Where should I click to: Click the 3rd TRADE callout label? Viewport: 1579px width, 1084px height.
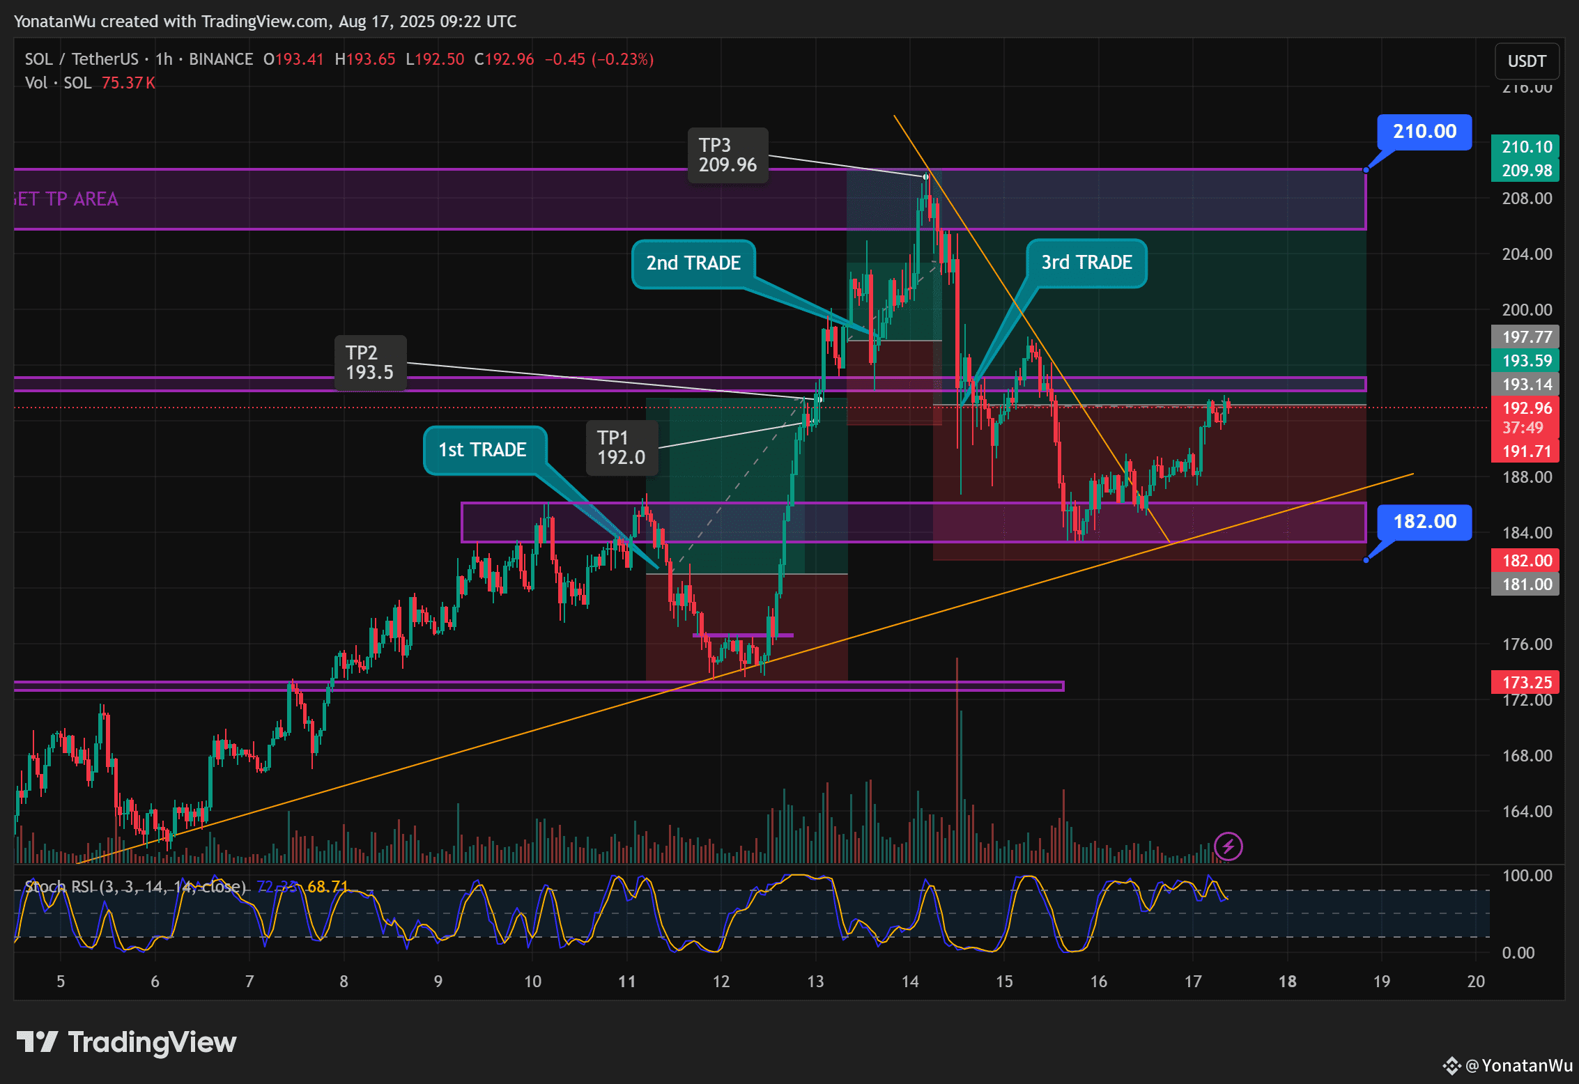click(1086, 263)
